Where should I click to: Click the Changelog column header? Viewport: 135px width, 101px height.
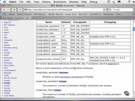pos(110,22)
